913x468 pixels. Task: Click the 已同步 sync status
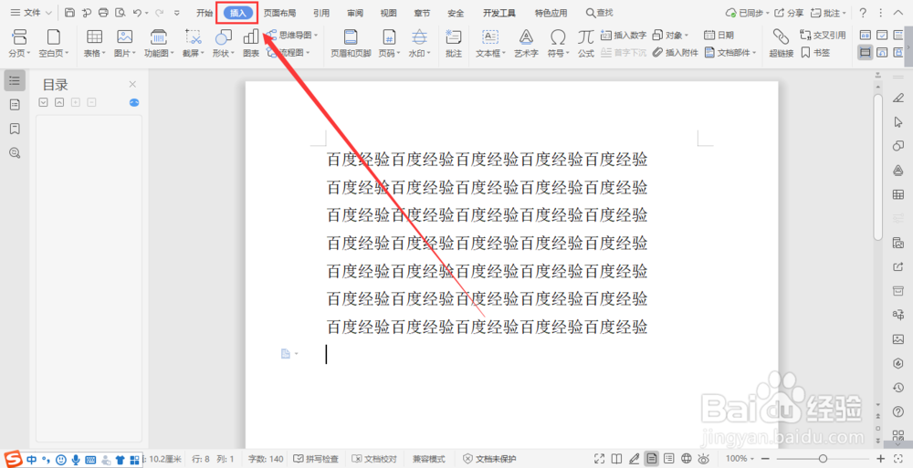(x=747, y=12)
